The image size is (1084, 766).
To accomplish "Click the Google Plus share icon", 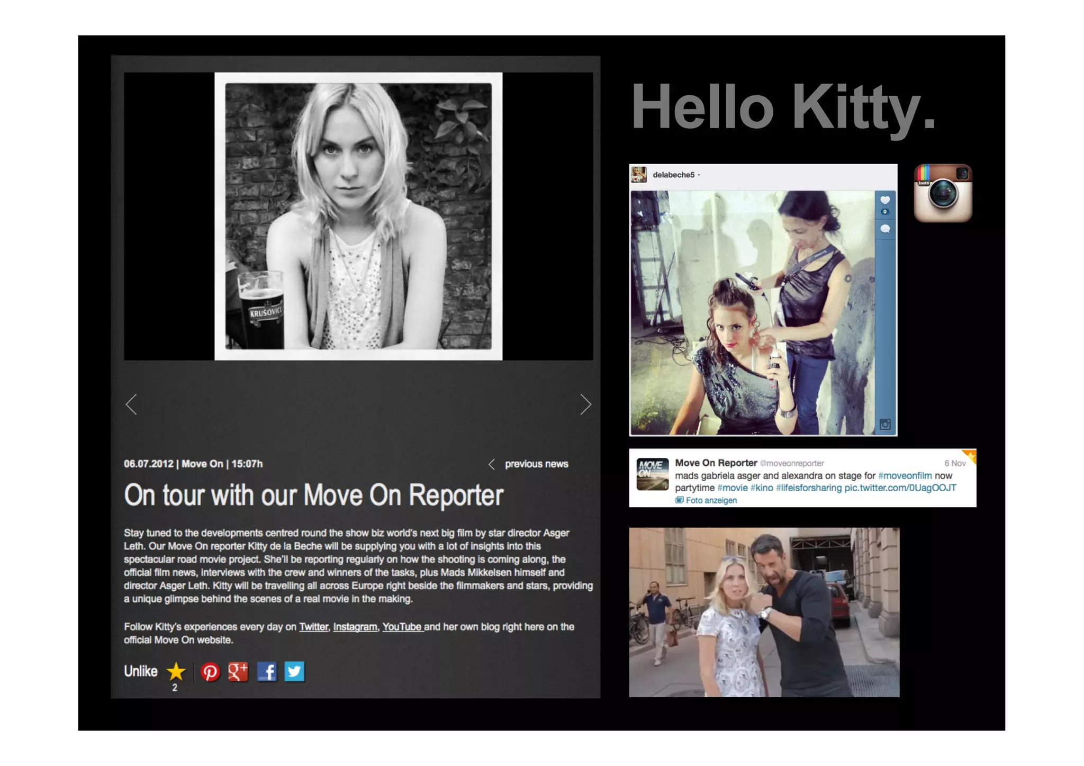I will (238, 672).
